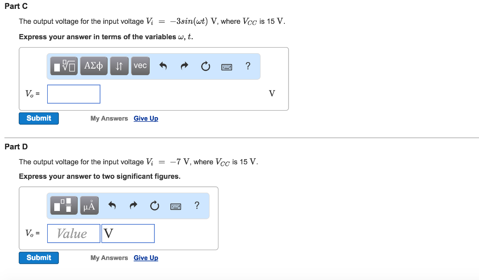Click the Value field in Part D

[73, 233]
